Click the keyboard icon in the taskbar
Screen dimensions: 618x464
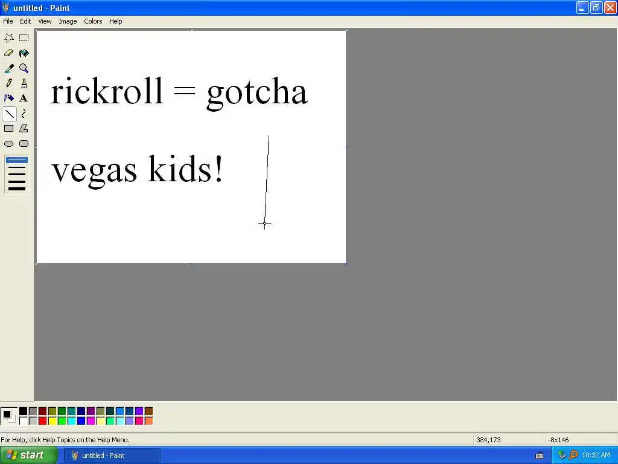click(x=540, y=456)
